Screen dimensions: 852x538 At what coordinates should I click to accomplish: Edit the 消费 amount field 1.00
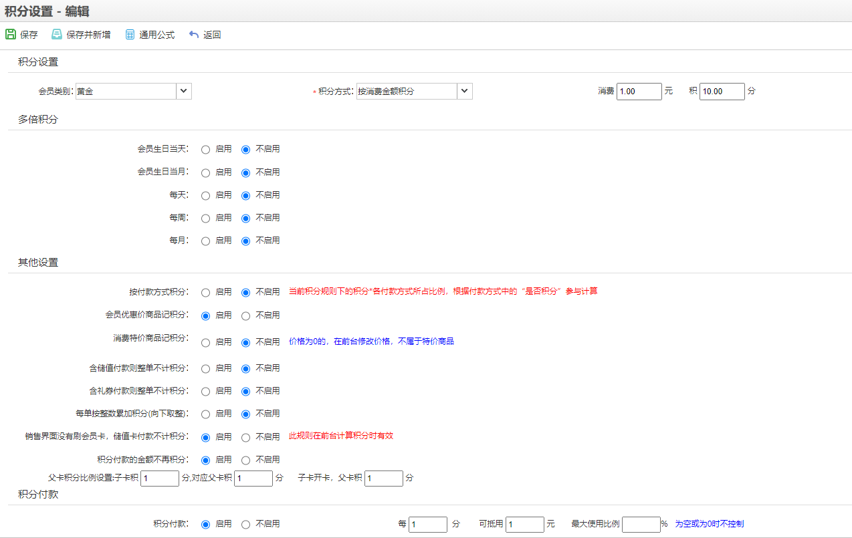(x=639, y=92)
